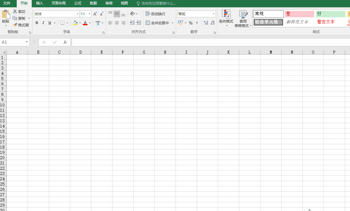Toggle Italic formatting
This screenshot has width=350, height=211.
(43, 23)
